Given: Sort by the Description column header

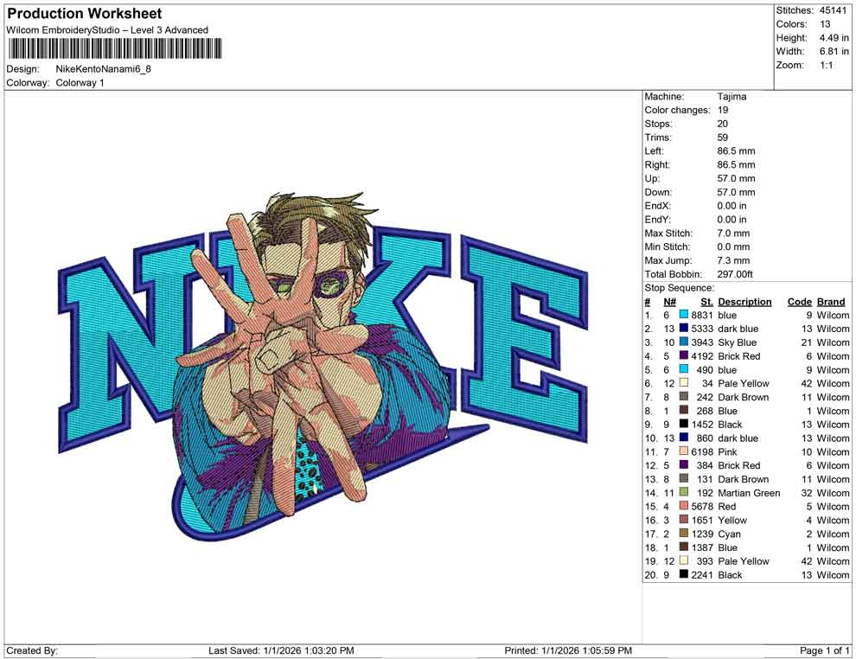Looking at the screenshot, I should click(744, 301).
